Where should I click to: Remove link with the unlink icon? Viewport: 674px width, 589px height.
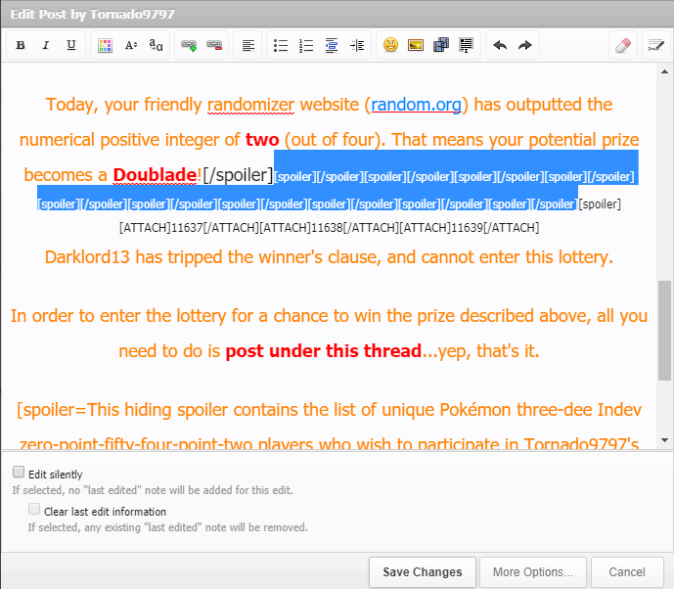[x=214, y=46]
